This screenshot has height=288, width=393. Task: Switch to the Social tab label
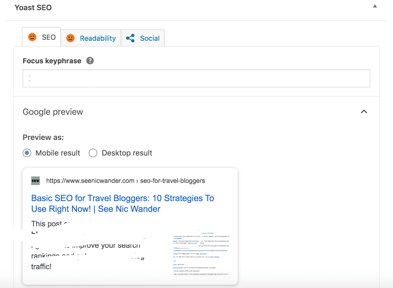click(x=150, y=38)
